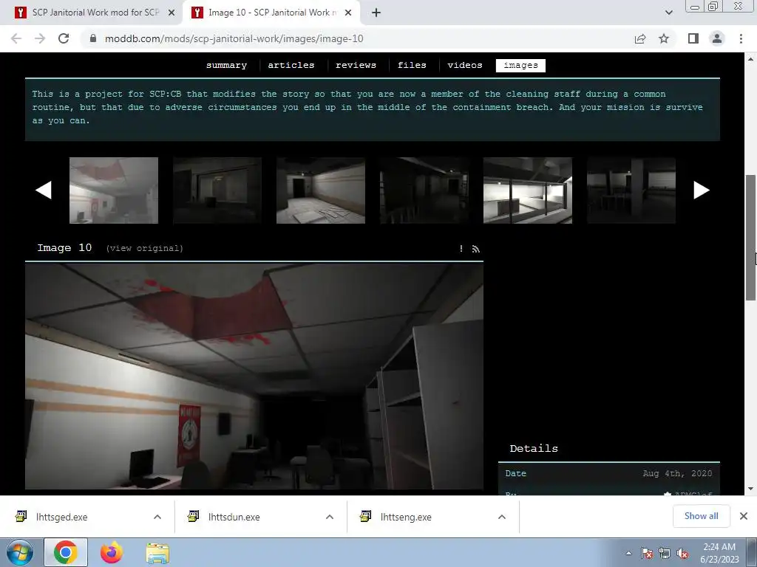Open thumbnail with bloody ceiling room
The height and width of the screenshot is (567, 757).
114,190
